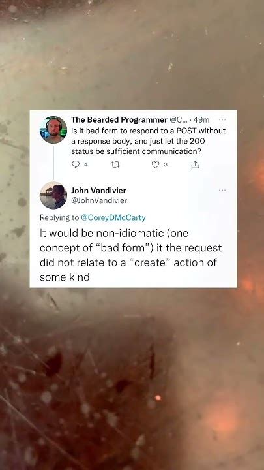This screenshot has height=470, width=264.
Task: Like the tweet with the heart icon
Action: [x=155, y=164]
